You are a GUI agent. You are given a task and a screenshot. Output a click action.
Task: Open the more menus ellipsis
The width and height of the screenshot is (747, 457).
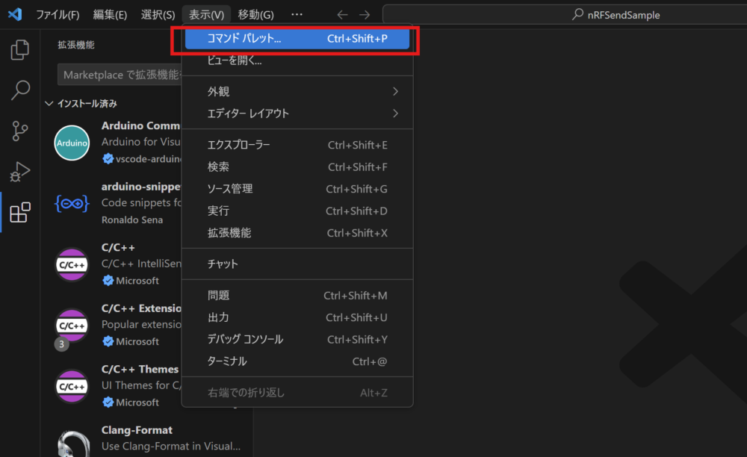click(297, 15)
